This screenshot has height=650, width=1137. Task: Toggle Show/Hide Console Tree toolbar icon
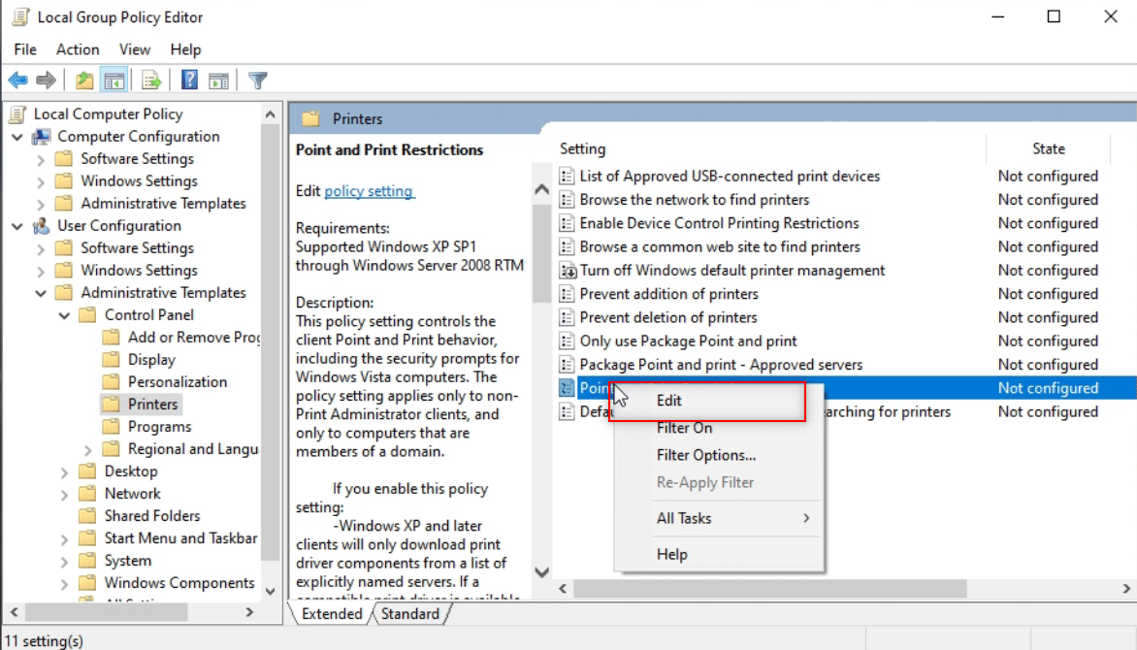click(114, 80)
